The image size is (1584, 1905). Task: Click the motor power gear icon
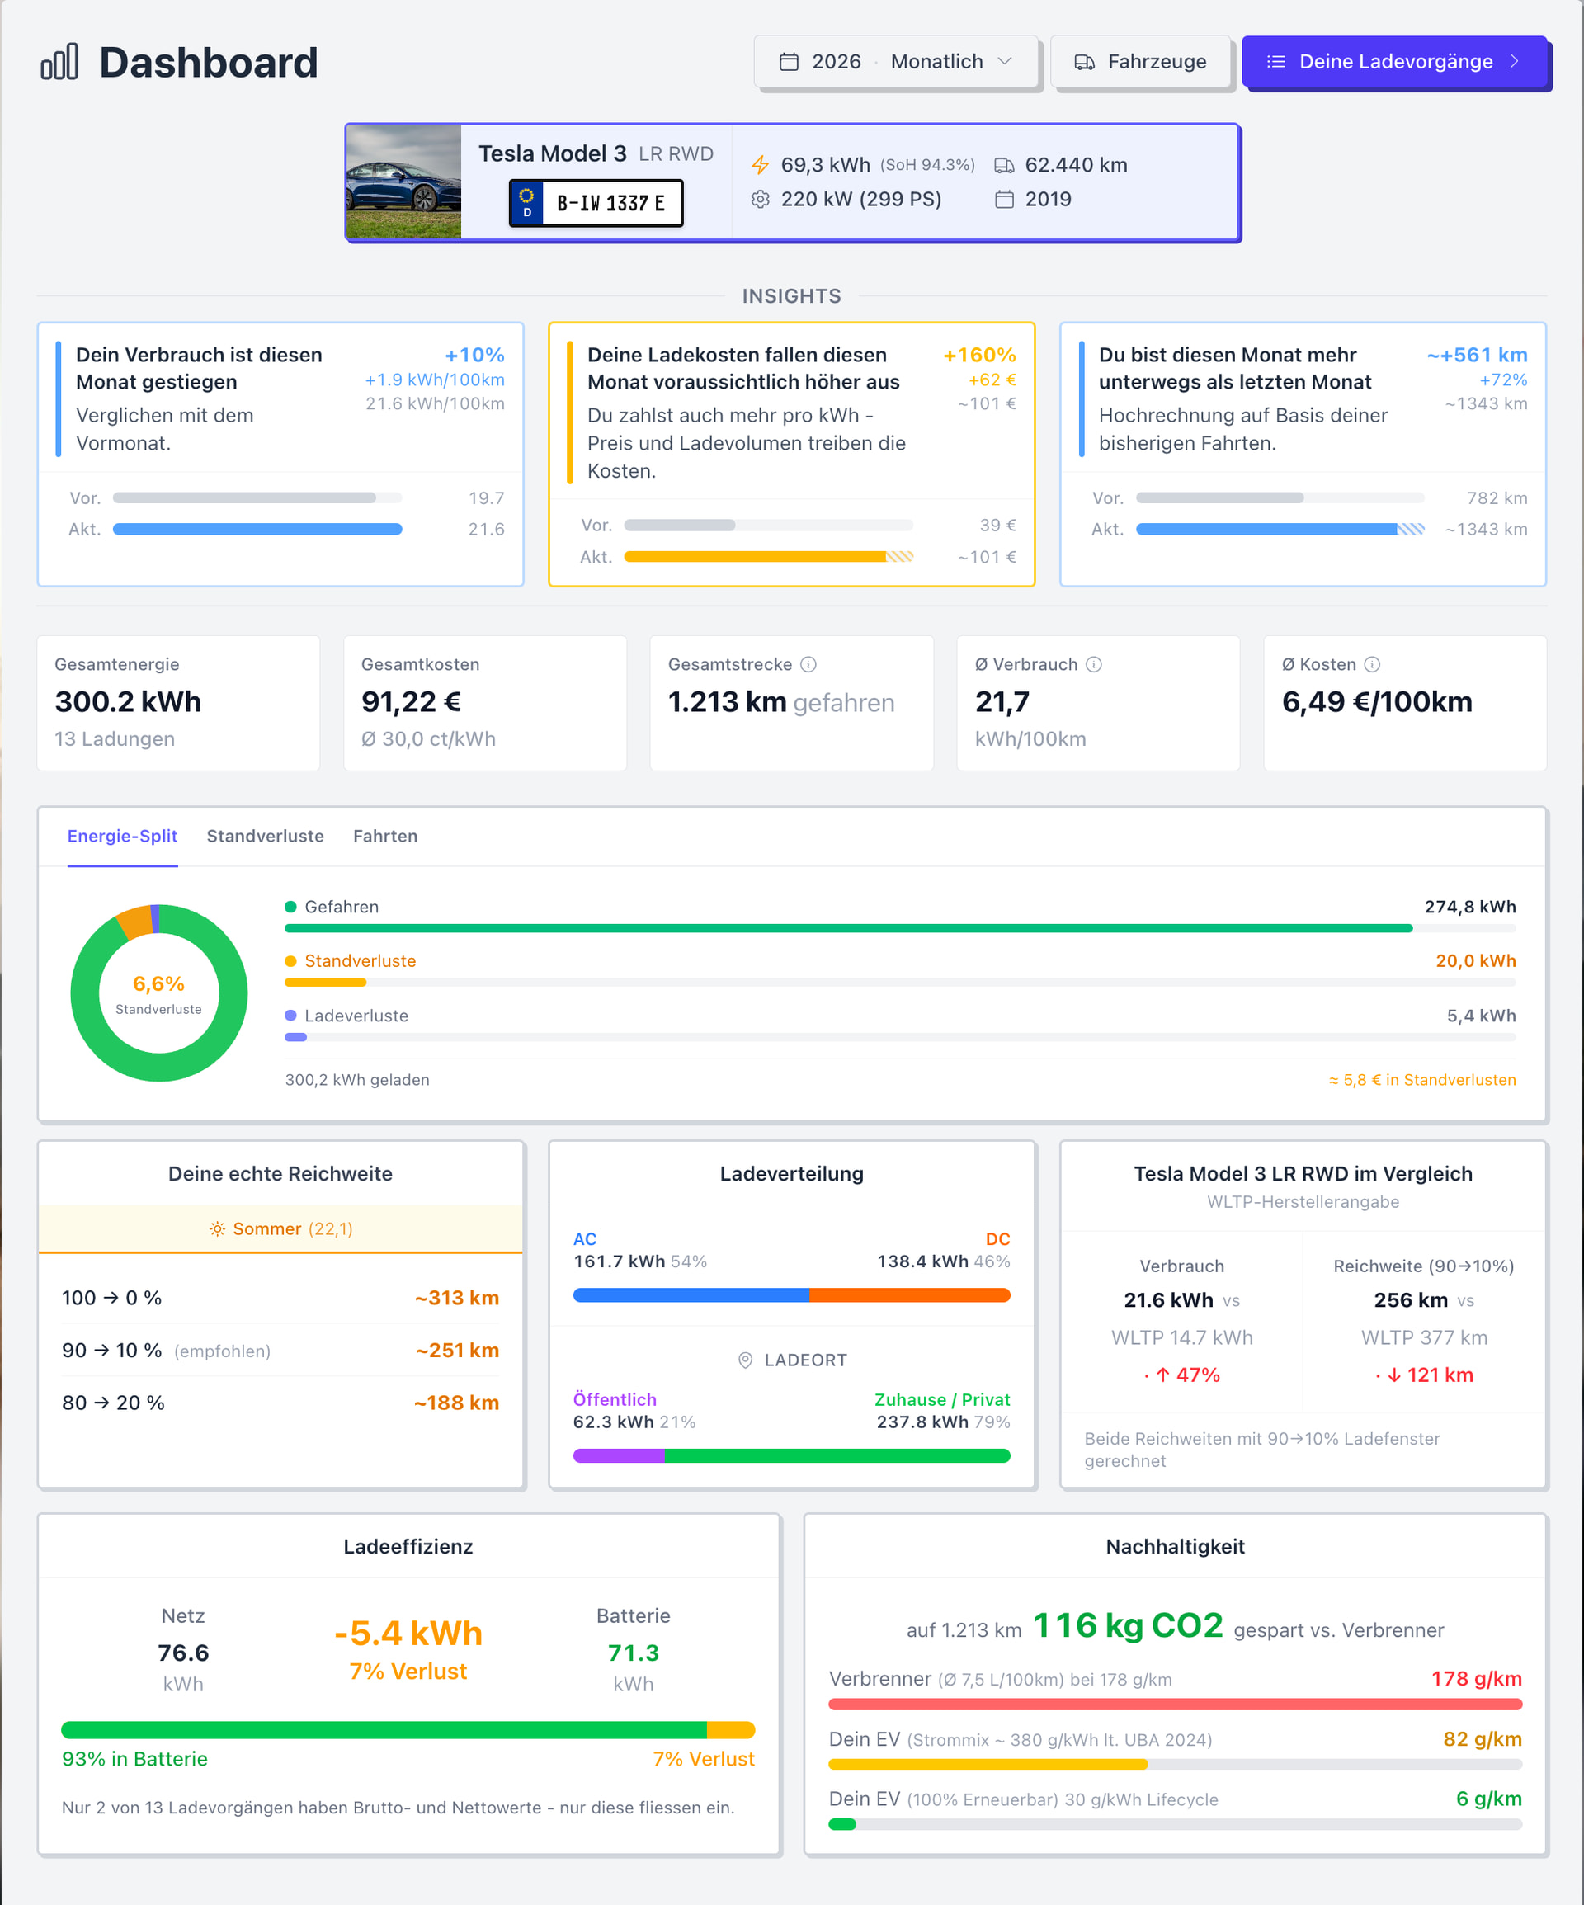[x=761, y=199]
